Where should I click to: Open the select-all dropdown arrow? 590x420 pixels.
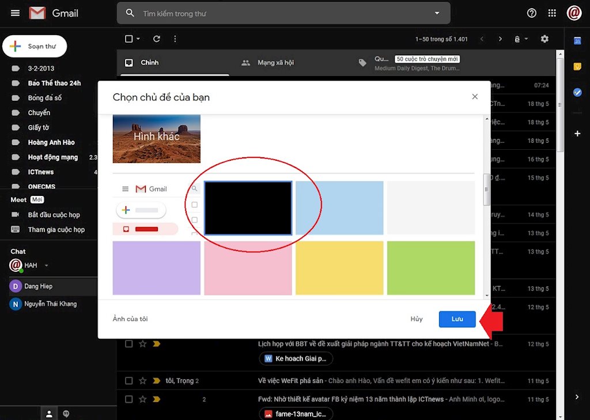138,39
